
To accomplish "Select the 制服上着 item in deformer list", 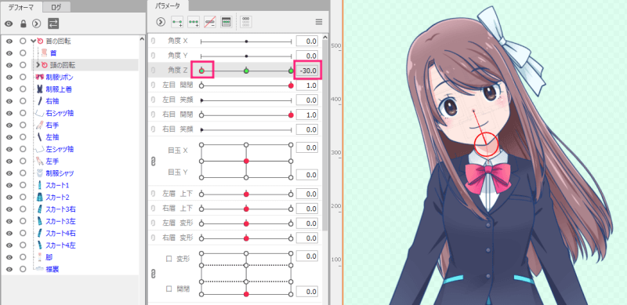I will [x=59, y=89].
